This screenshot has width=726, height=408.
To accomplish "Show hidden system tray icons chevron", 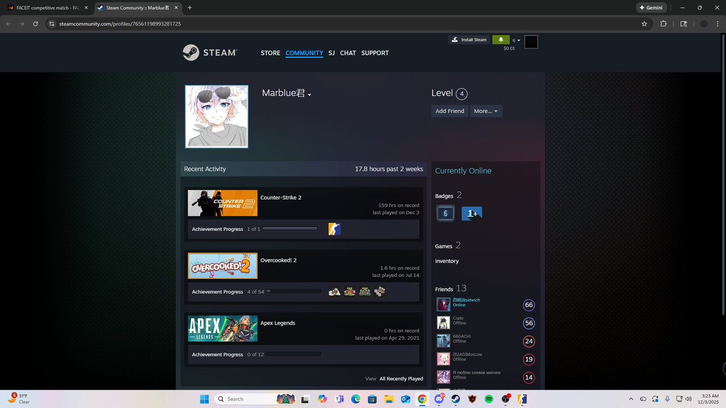I will [x=631, y=399].
